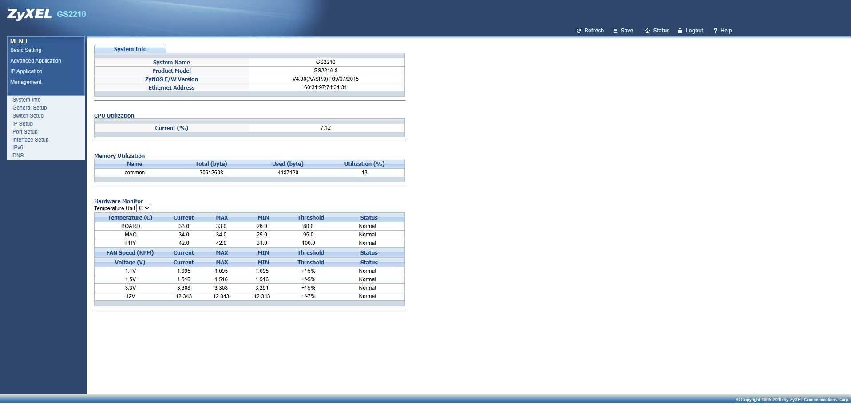Image resolution: width=851 pixels, height=405 pixels.
Task: Expand the Management menu
Action: [26, 82]
